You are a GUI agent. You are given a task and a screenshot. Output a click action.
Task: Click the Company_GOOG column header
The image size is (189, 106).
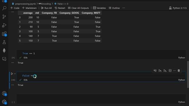[x=69, y=13]
